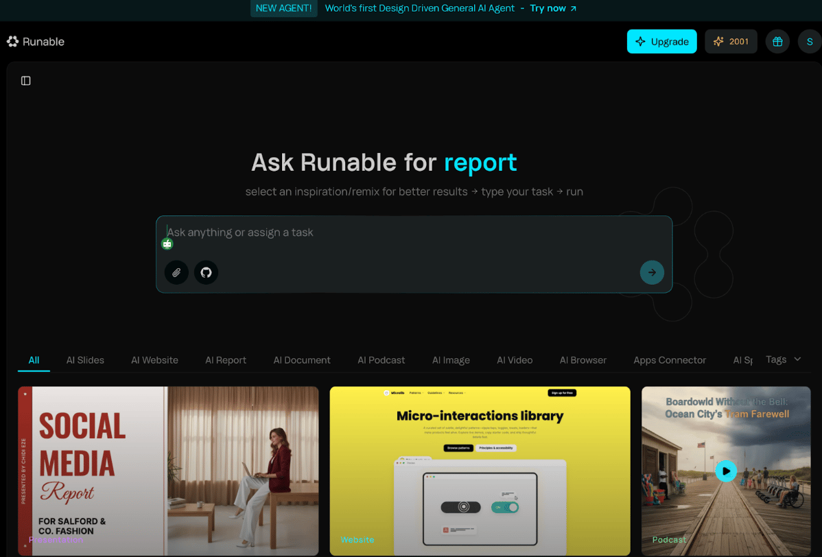Switch to the AI Video tab
The width and height of the screenshot is (822, 557).
coord(515,360)
